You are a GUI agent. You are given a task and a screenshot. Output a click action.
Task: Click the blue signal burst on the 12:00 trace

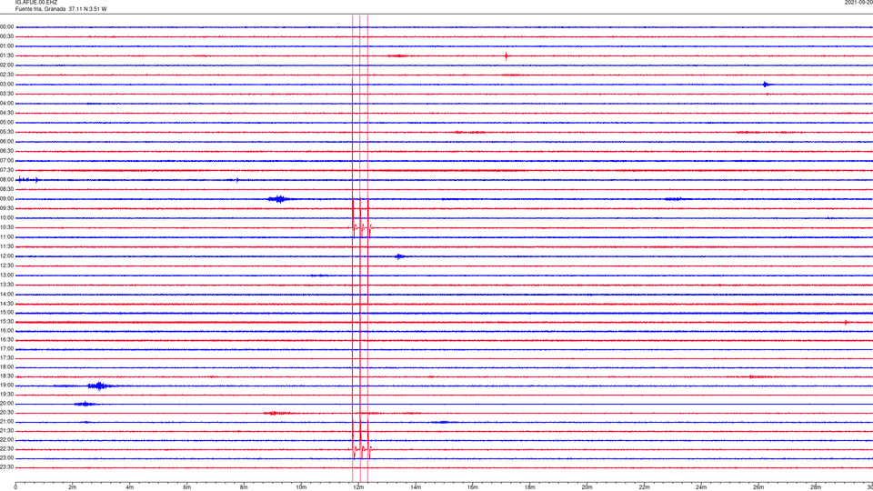(400, 256)
